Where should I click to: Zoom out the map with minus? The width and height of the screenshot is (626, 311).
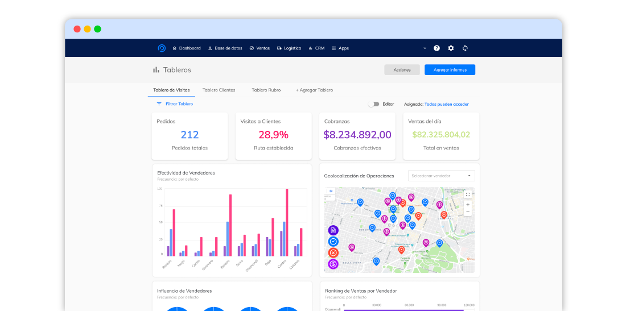(468, 212)
